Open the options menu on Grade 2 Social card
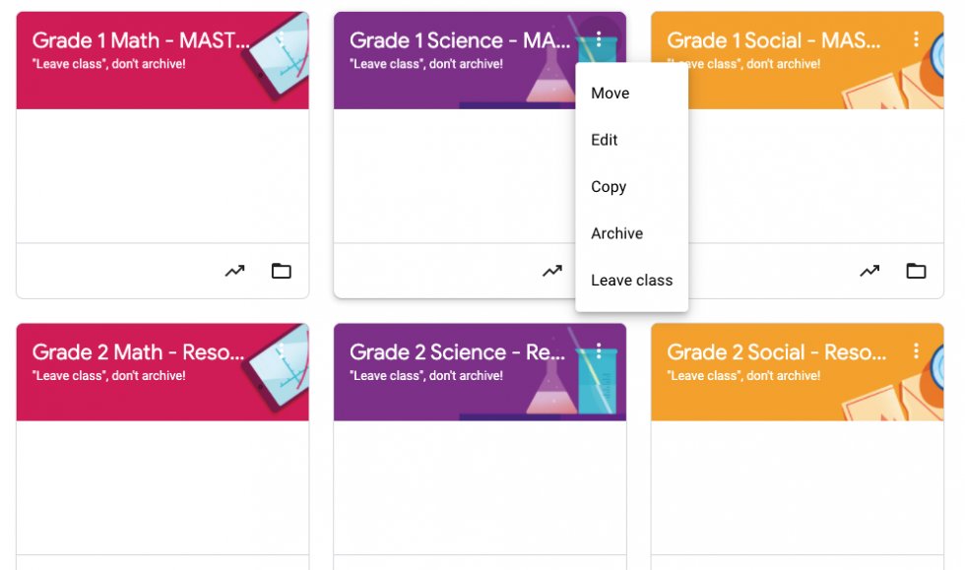 click(x=917, y=350)
